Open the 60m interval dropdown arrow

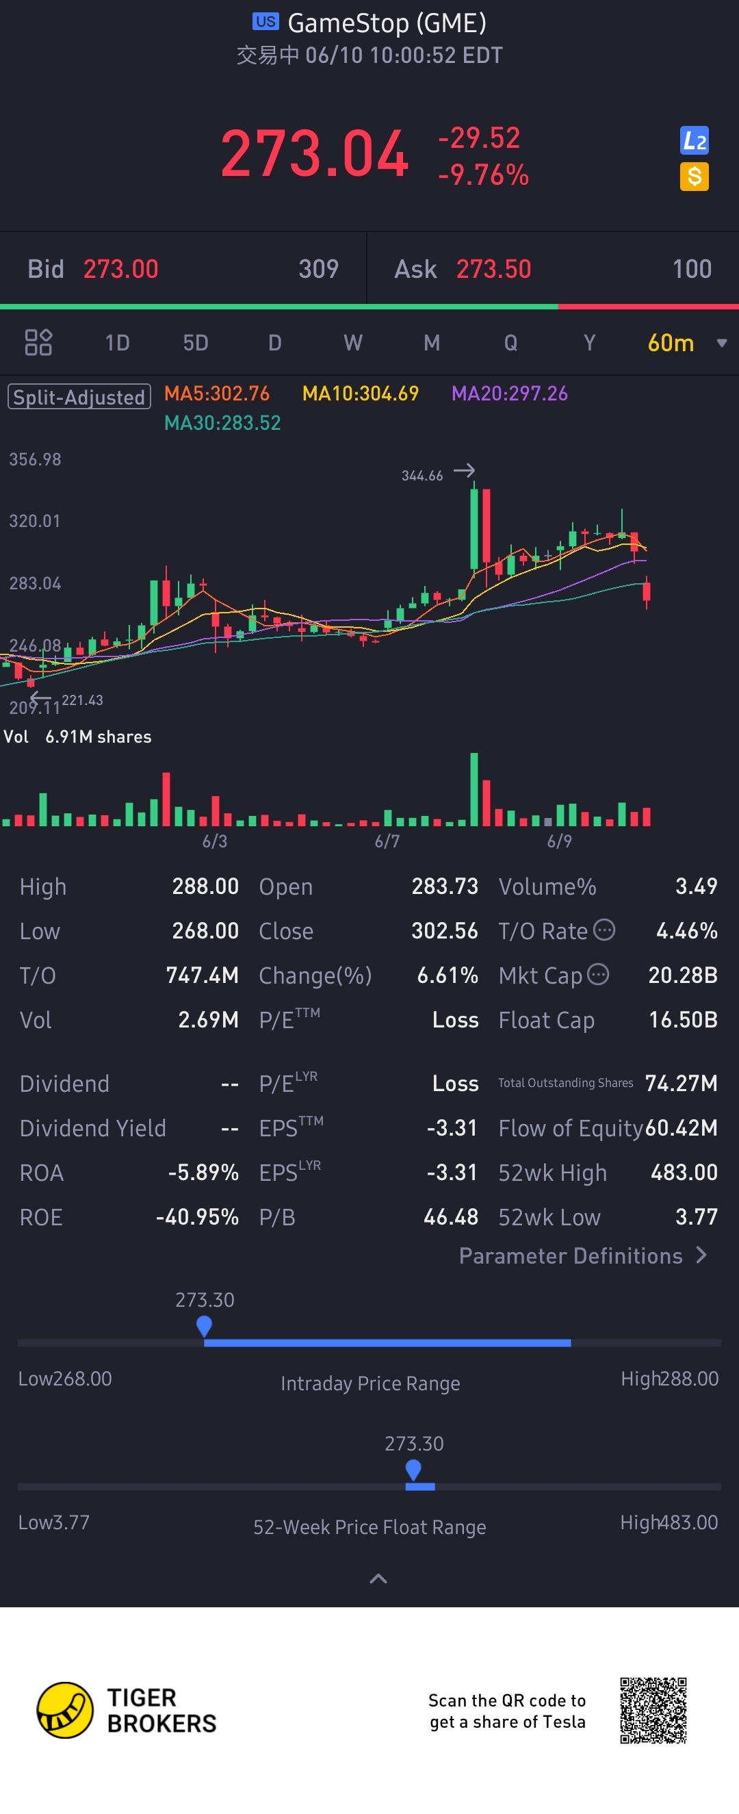(721, 343)
